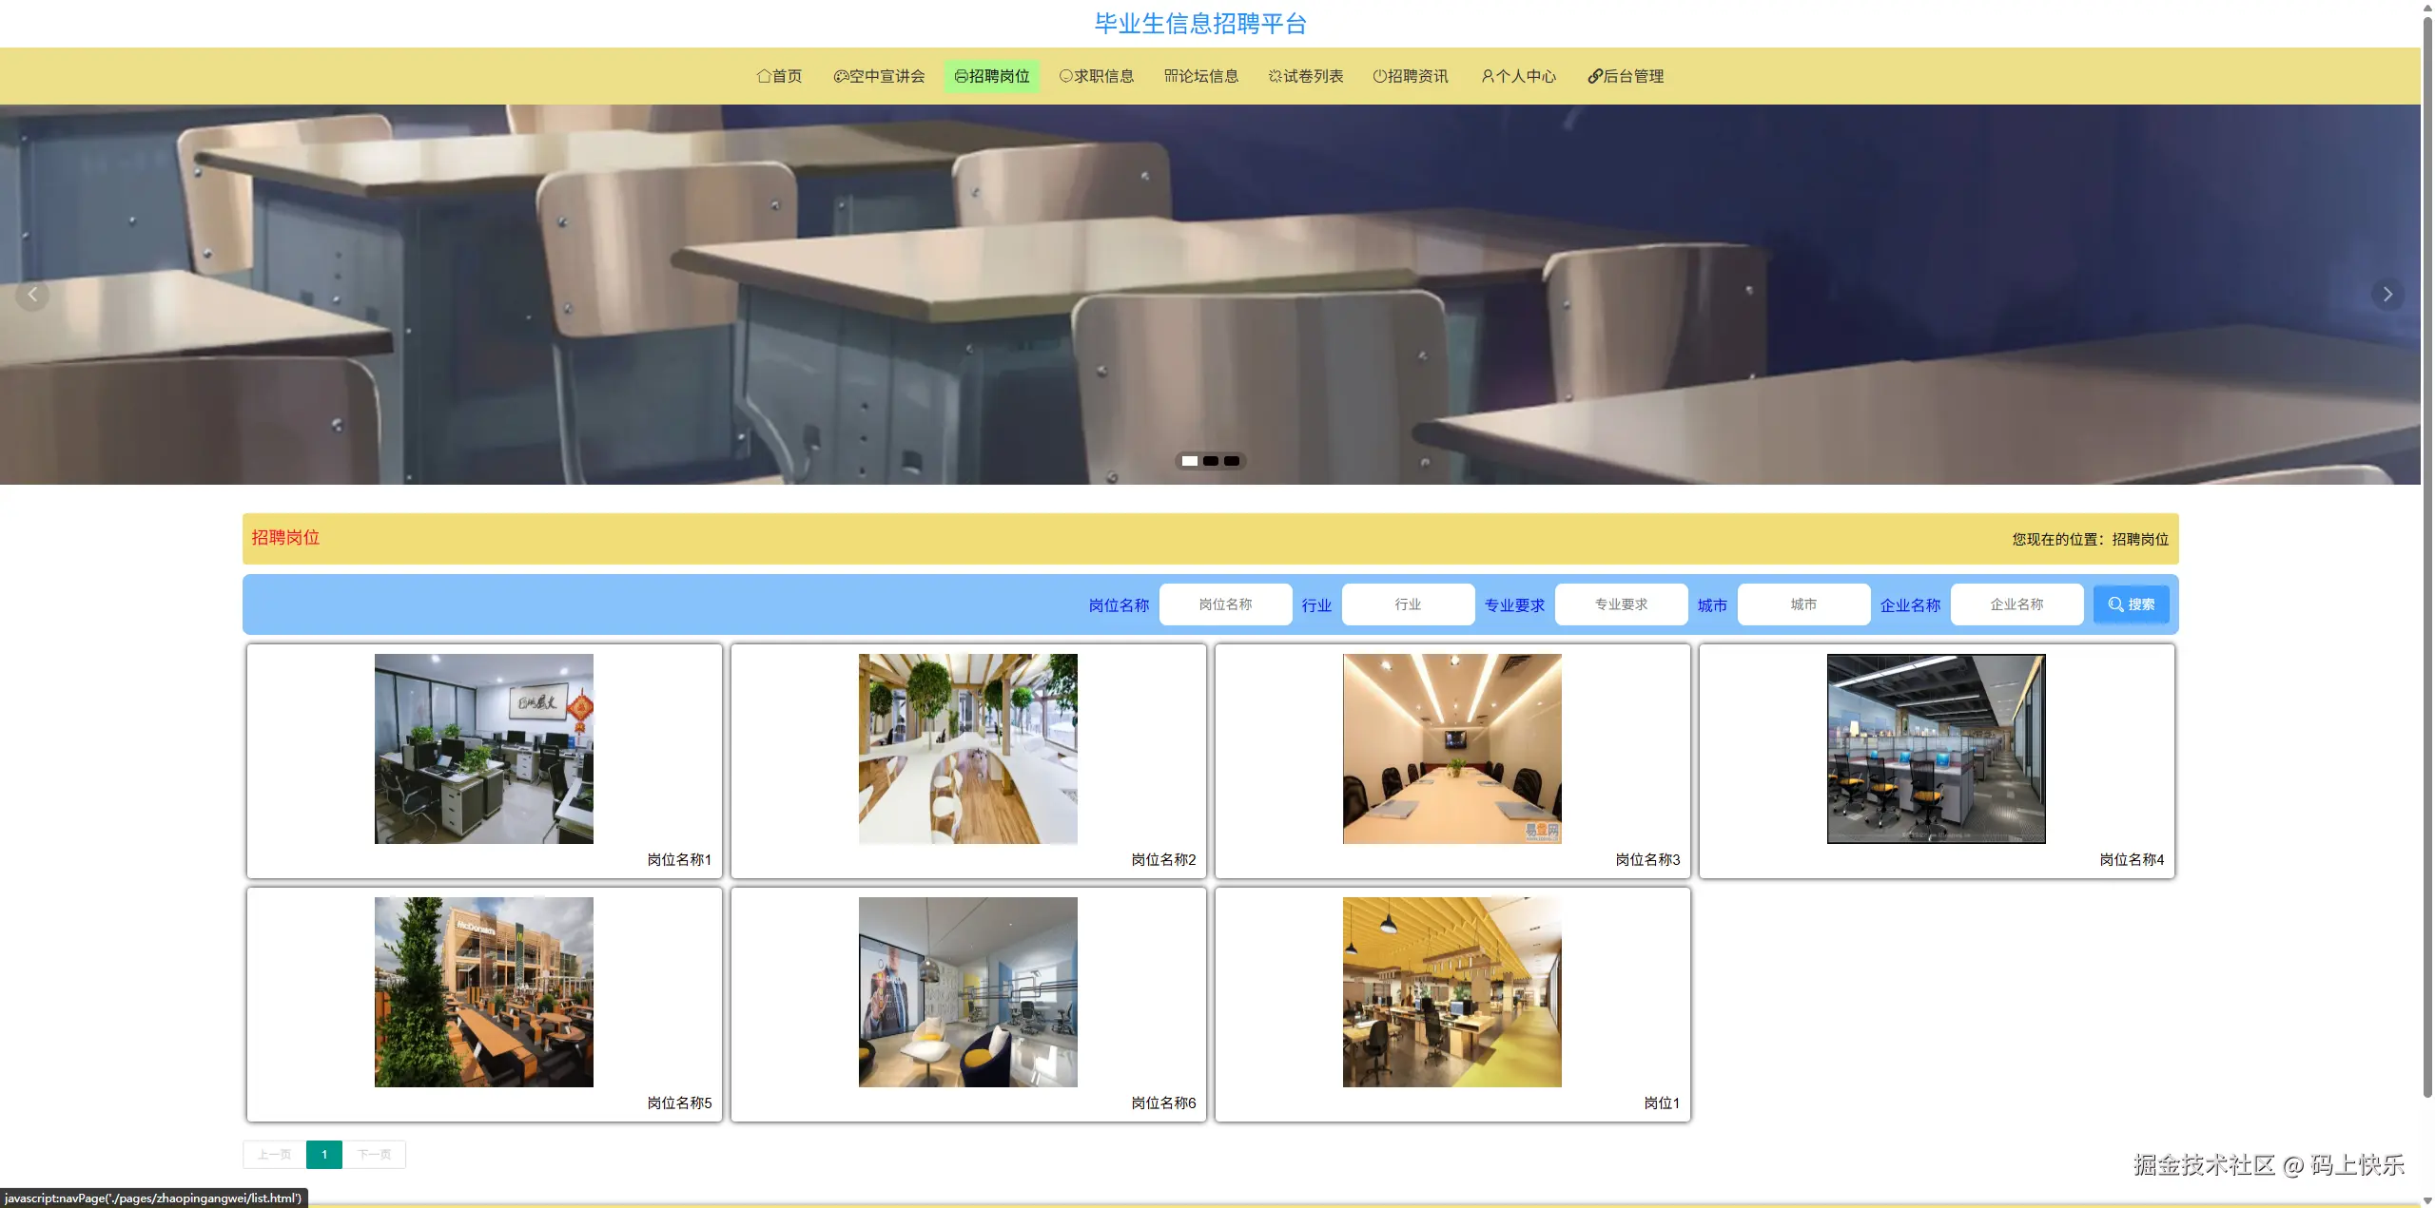Click the 下一页 next page button
Screen dimensions: 2435x1208
374,1155
